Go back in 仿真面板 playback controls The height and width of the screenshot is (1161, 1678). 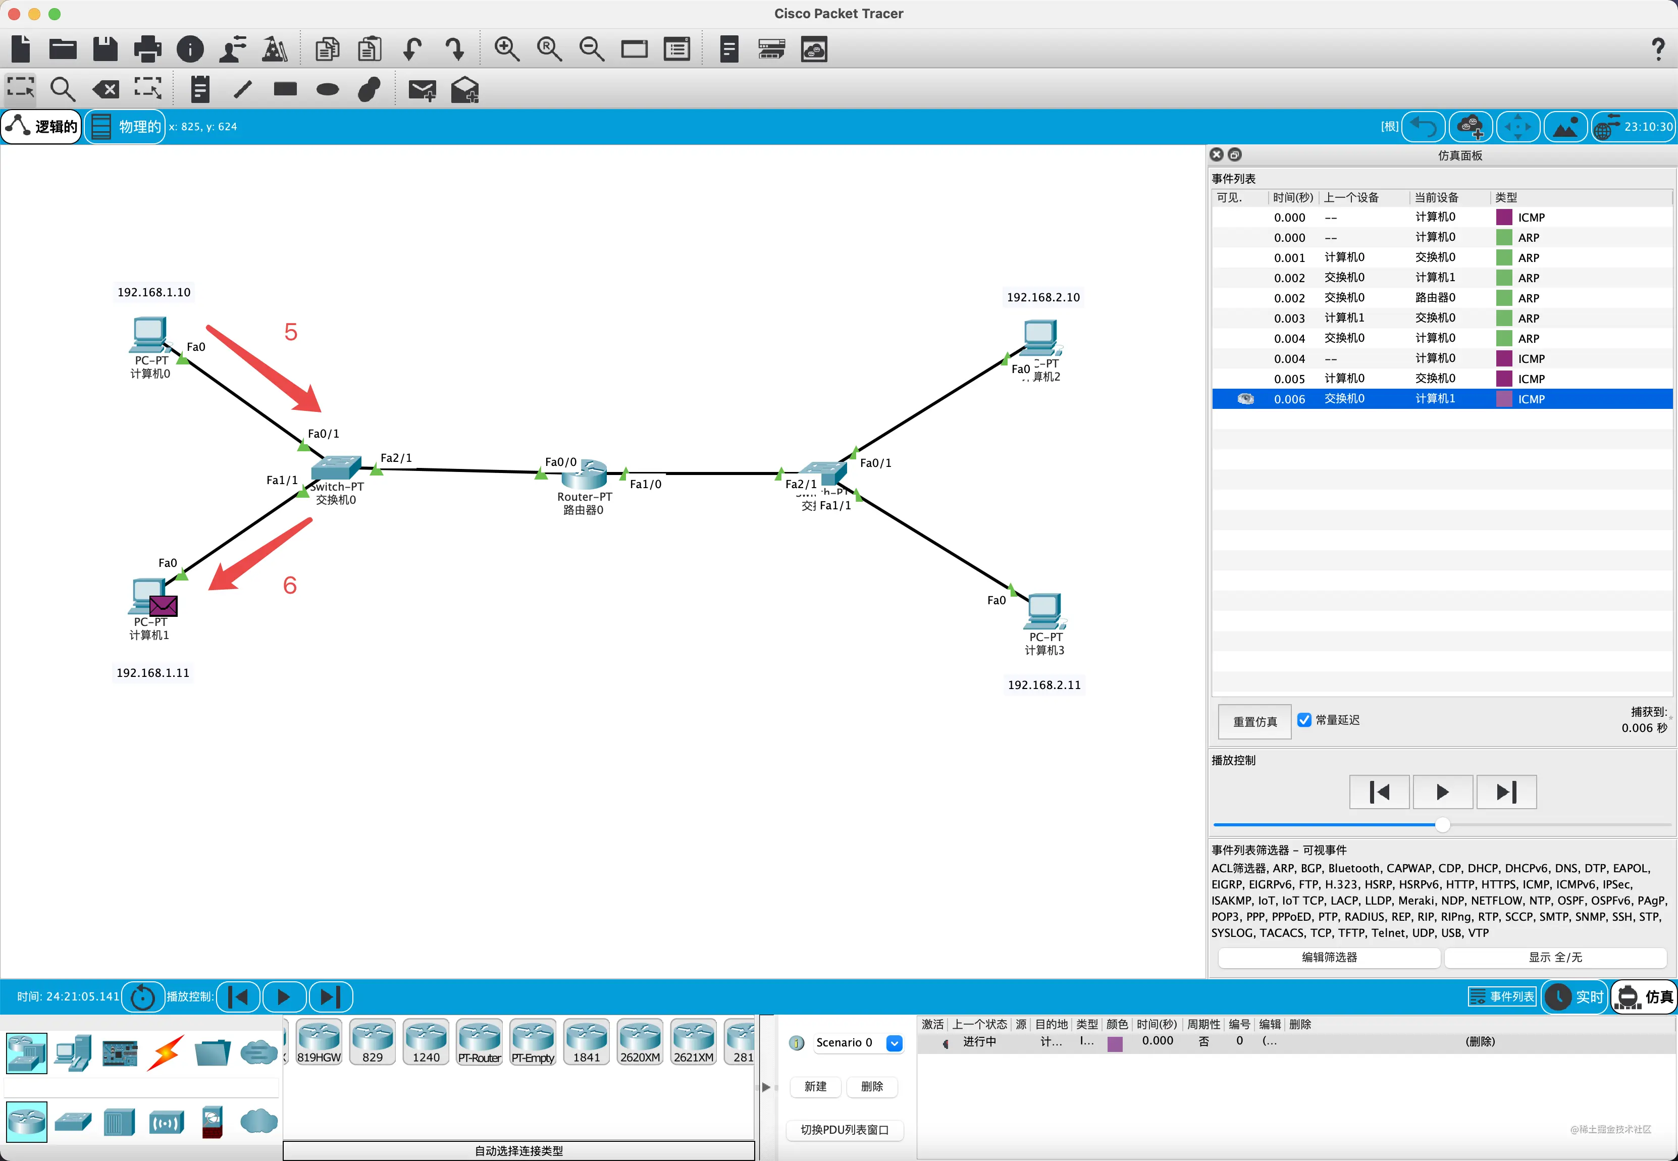[1379, 791]
